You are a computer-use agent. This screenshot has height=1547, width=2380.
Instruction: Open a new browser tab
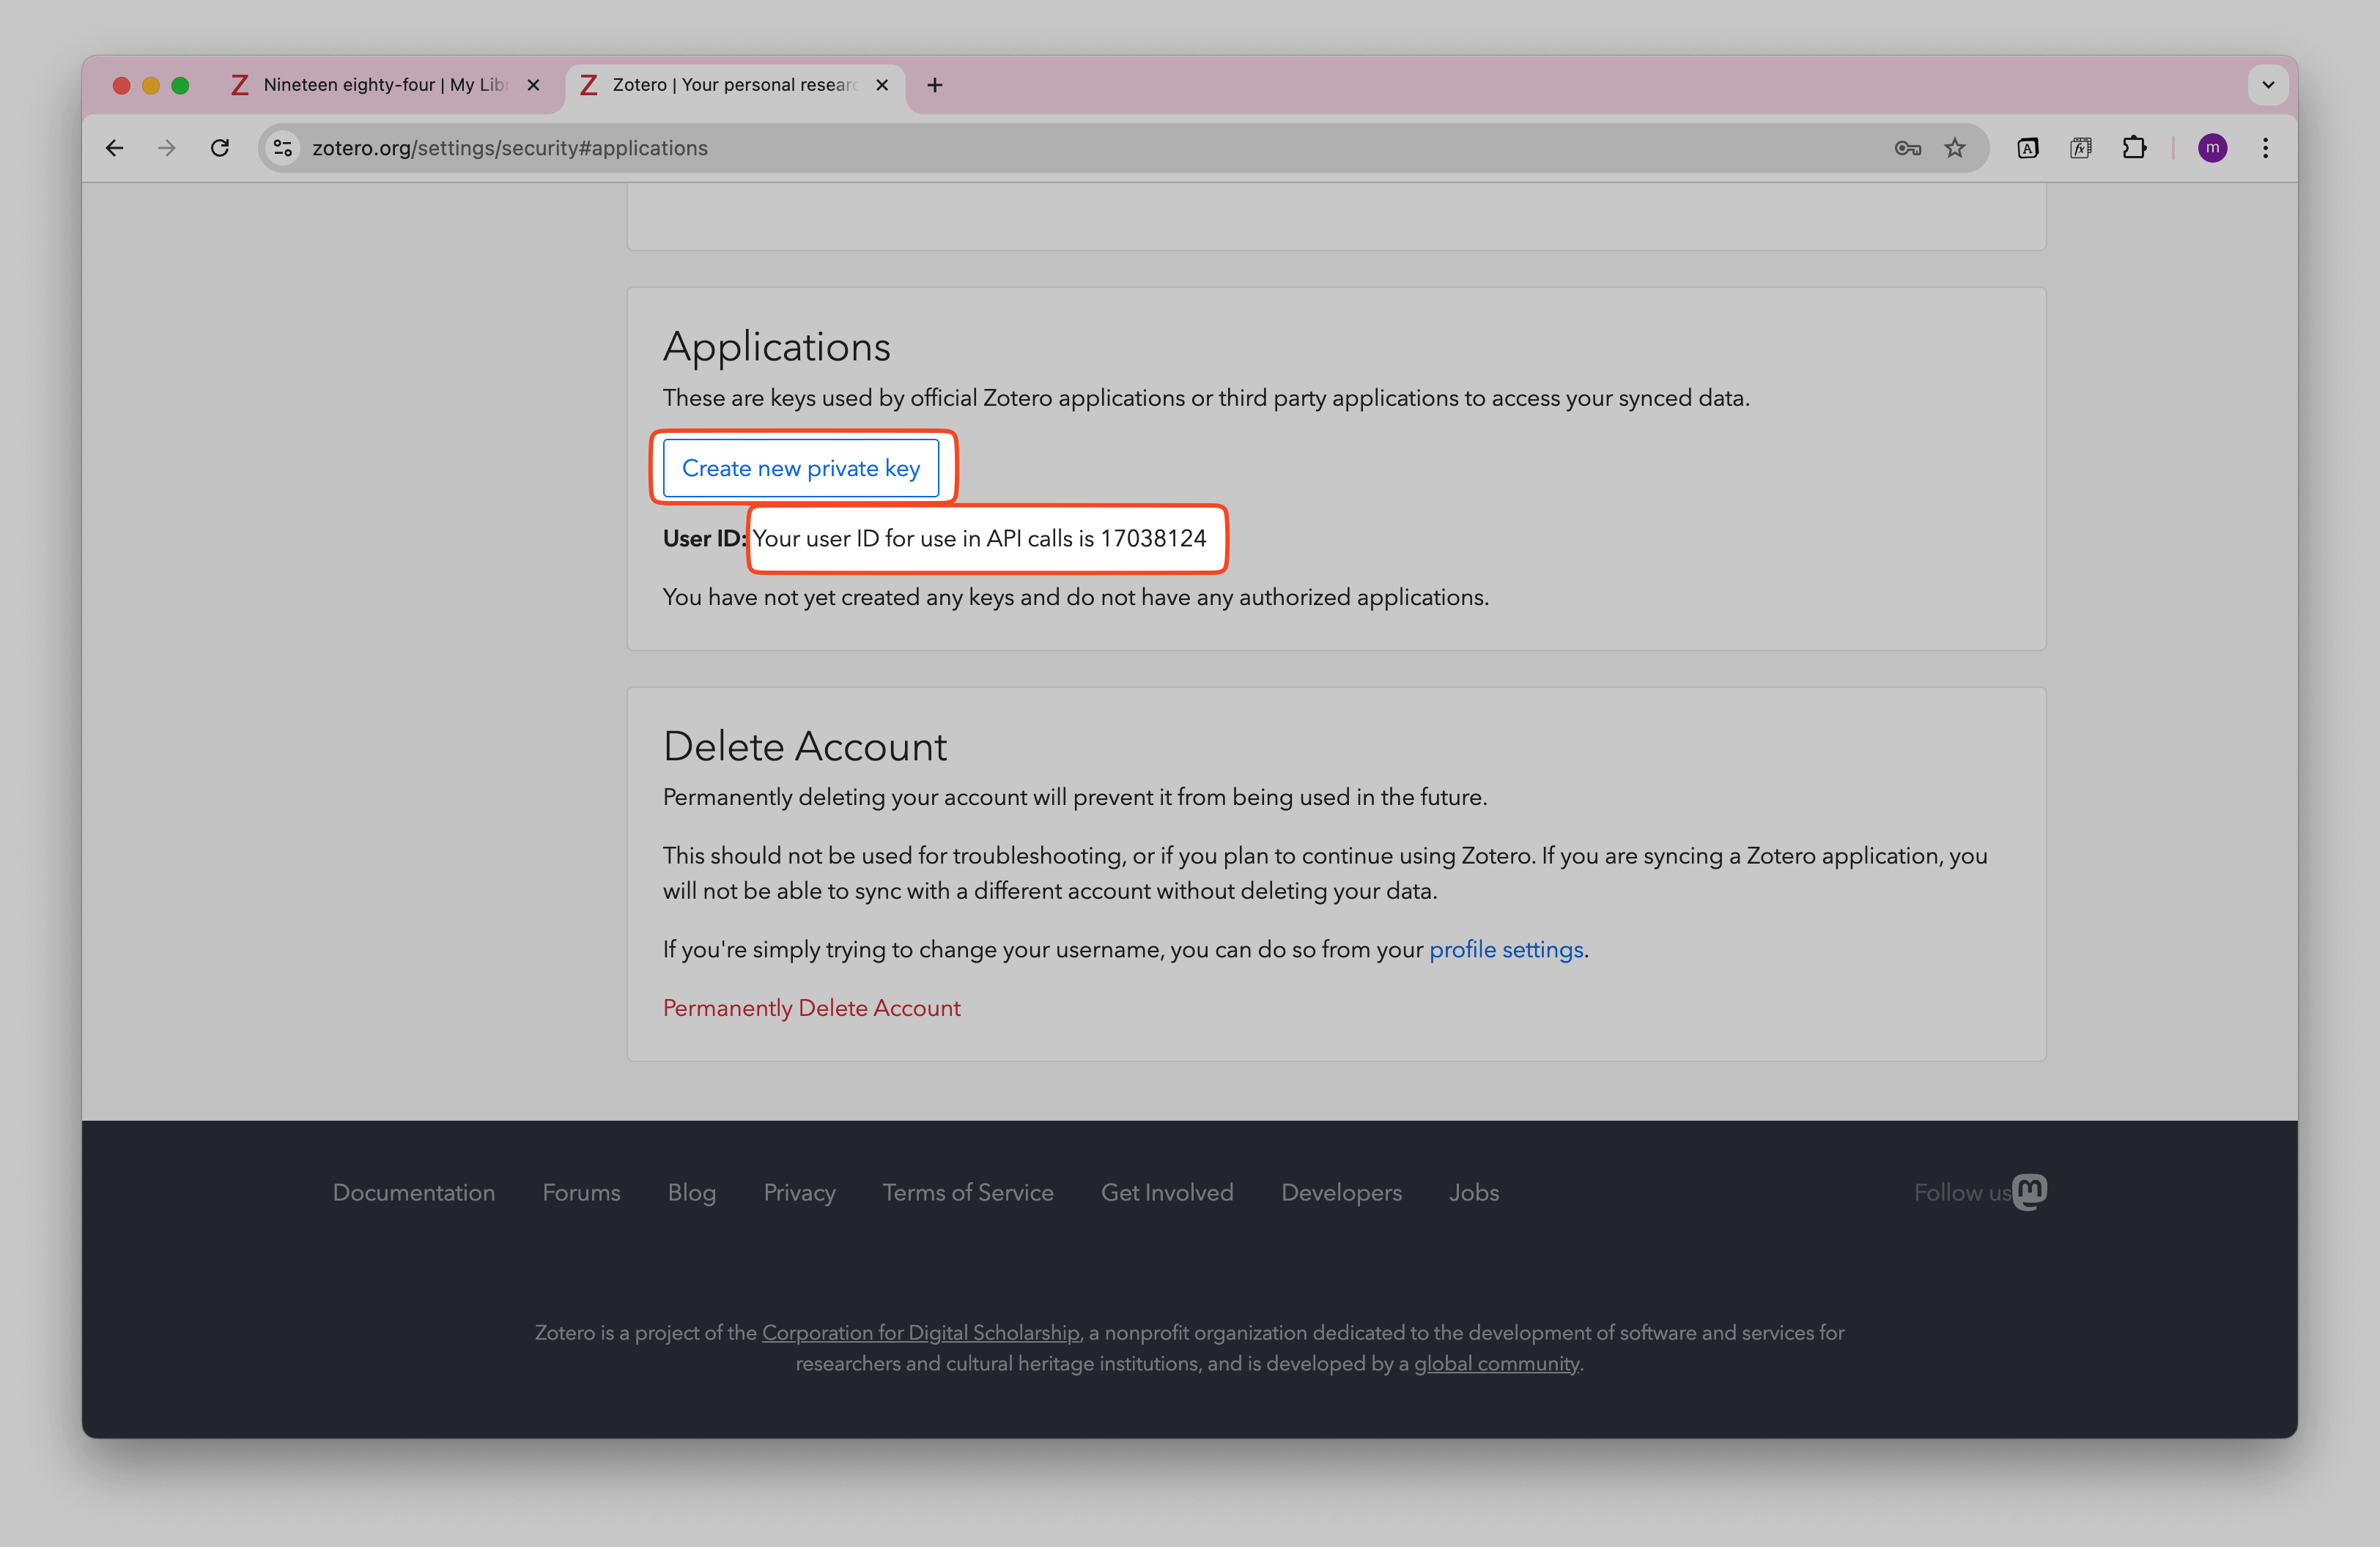click(x=935, y=85)
